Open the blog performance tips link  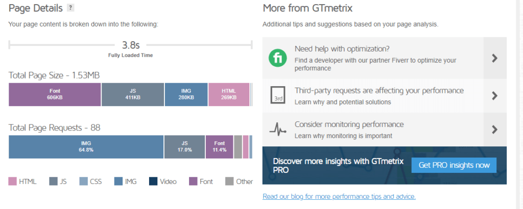(x=339, y=196)
